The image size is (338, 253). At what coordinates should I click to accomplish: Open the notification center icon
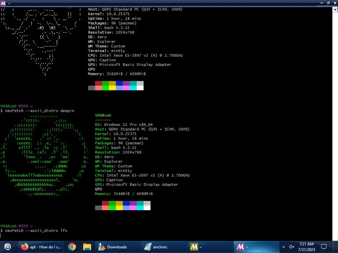(x=324, y=247)
